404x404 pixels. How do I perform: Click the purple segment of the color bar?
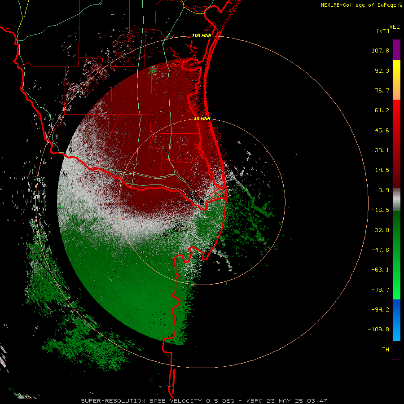396,50
